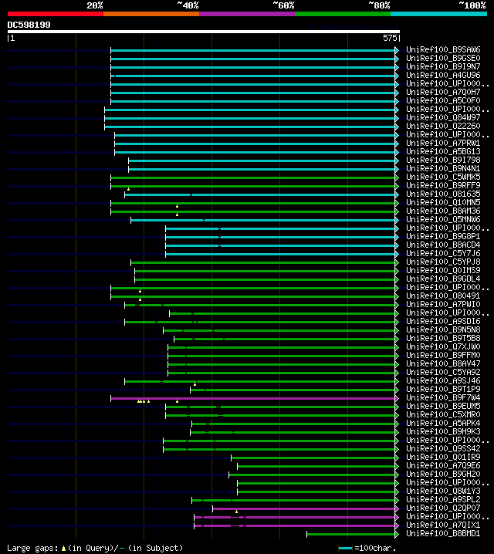Viewport: 494px width, 554px height.
Task: Open the UniRef100_B9T1P9 sequence entry
Action: coord(443,389)
